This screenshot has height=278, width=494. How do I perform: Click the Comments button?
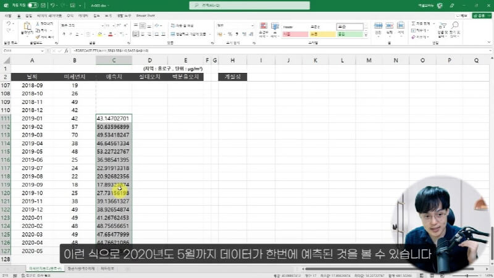tap(462, 15)
